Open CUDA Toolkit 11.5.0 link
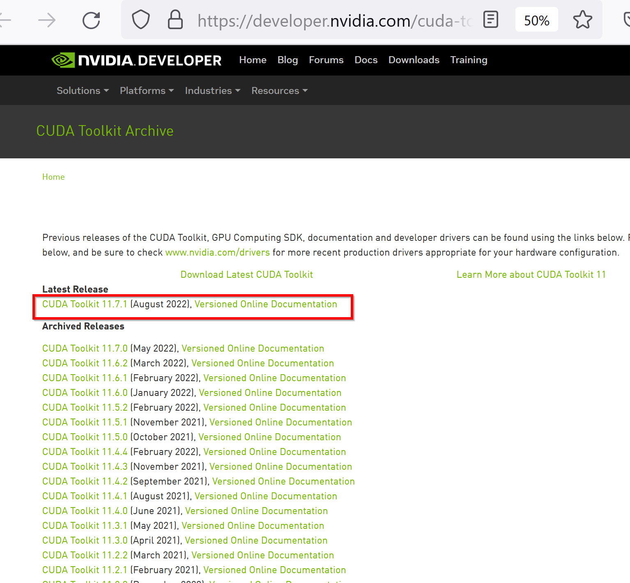The height and width of the screenshot is (583, 630). pos(85,437)
